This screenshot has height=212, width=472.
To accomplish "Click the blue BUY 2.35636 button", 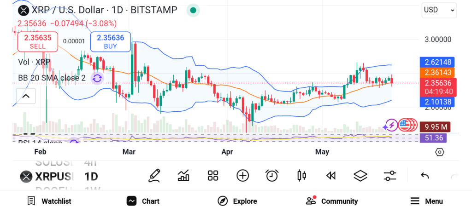I will (111, 42).
